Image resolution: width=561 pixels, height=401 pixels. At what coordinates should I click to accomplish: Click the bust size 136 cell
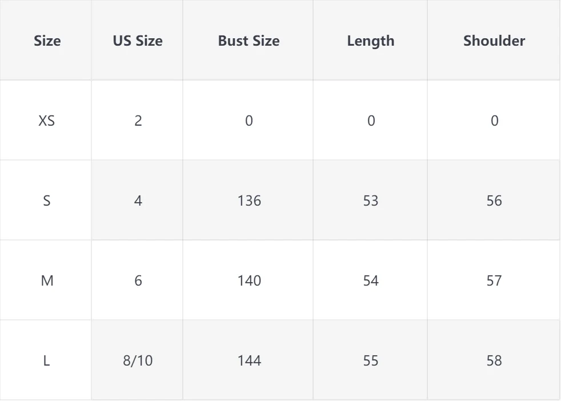point(249,201)
